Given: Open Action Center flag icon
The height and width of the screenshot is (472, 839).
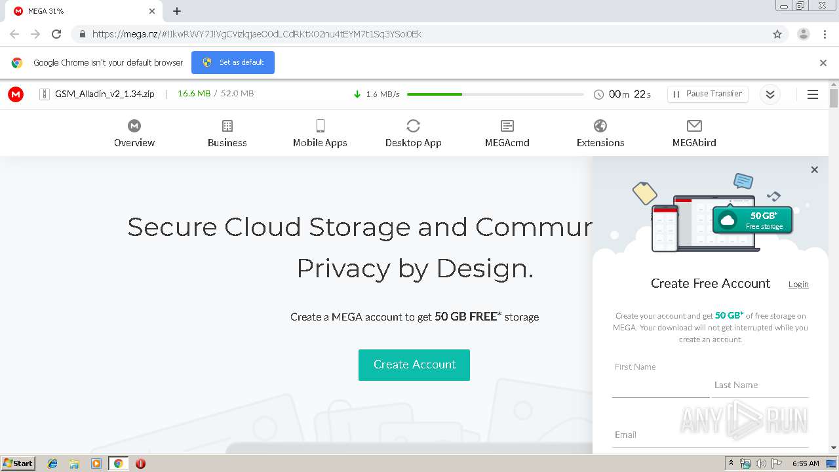Looking at the screenshot, I should pyautogui.click(x=777, y=463).
